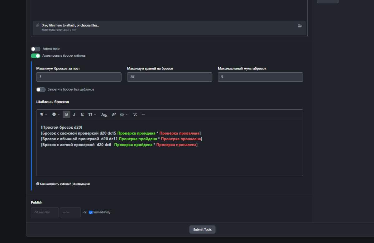
Task: Expand the paragraph format dropdown
Action: (44, 114)
